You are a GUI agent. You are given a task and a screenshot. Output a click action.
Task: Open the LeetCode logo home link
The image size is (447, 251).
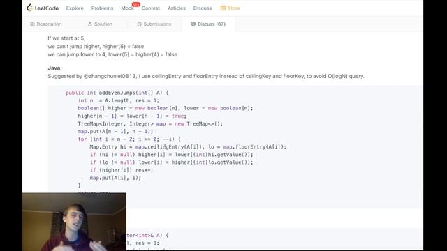point(43,8)
